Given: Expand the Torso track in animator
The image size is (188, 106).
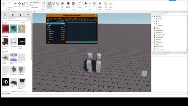Looking at the screenshot, I should tap(48, 29).
